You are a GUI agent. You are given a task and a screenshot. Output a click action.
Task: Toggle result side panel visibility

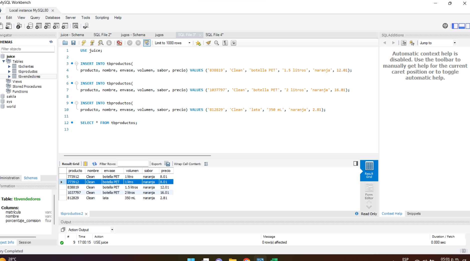point(356,164)
